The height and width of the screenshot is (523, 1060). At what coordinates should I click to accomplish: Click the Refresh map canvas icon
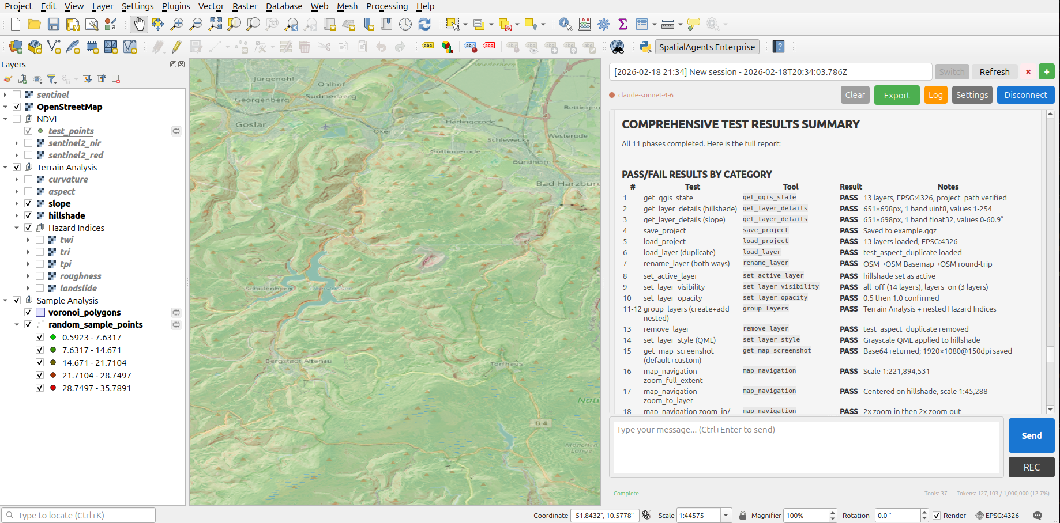coord(426,24)
